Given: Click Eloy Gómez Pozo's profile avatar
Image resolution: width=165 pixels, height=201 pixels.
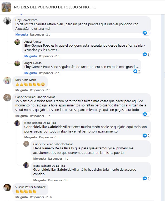Looking at the screenshot, I should tap(7, 21).
